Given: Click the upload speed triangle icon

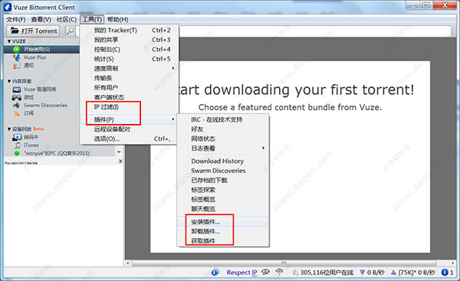Looking at the screenshot, I should coord(393,273).
